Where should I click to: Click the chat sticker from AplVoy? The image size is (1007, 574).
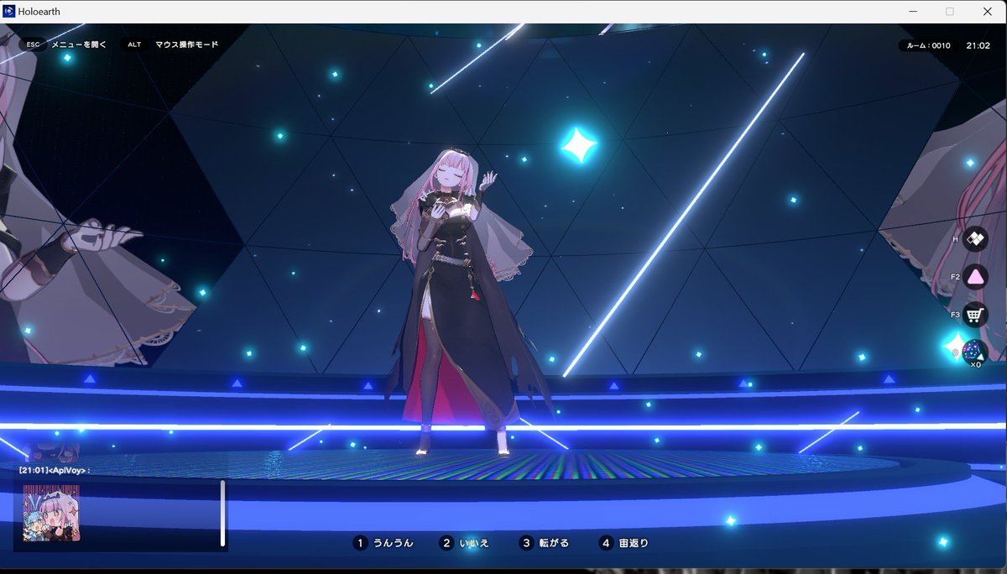click(51, 513)
